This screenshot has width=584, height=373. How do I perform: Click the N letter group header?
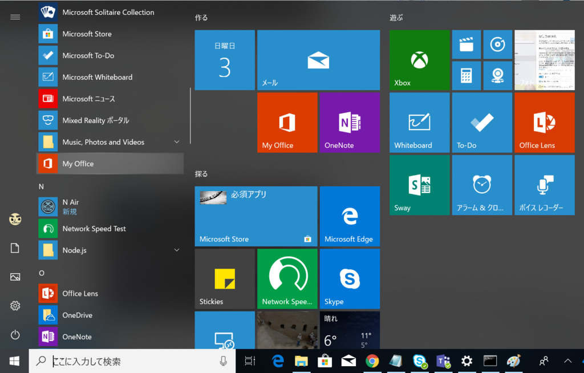tap(41, 186)
